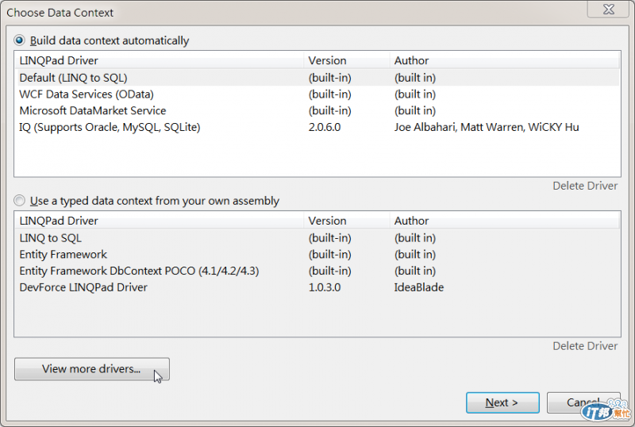The width and height of the screenshot is (635, 427).
Task: Click View more drivers button
Action: point(91,369)
